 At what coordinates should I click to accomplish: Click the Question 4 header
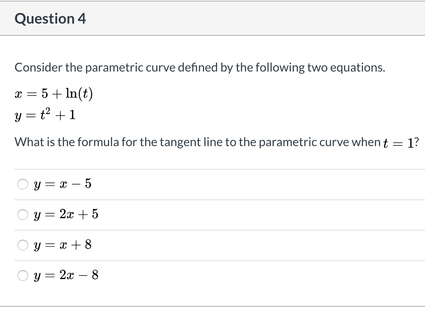[x=51, y=18]
